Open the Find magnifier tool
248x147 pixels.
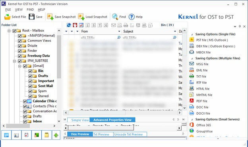pyautogui.click(x=115, y=17)
